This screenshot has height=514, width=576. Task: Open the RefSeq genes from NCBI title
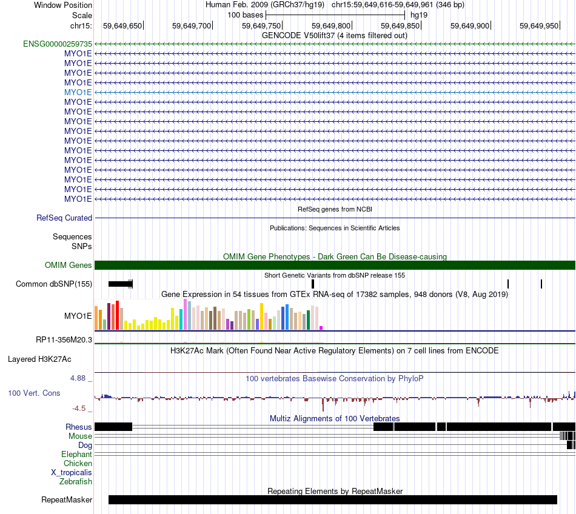click(335, 209)
